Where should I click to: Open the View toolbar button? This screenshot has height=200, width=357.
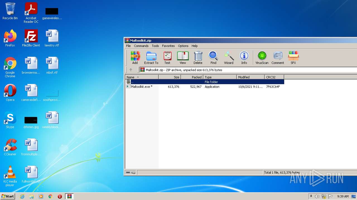click(x=183, y=58)
